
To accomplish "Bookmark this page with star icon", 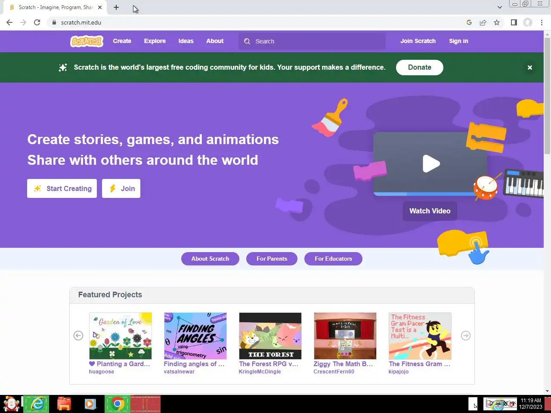I will click(x=497, y=22).
